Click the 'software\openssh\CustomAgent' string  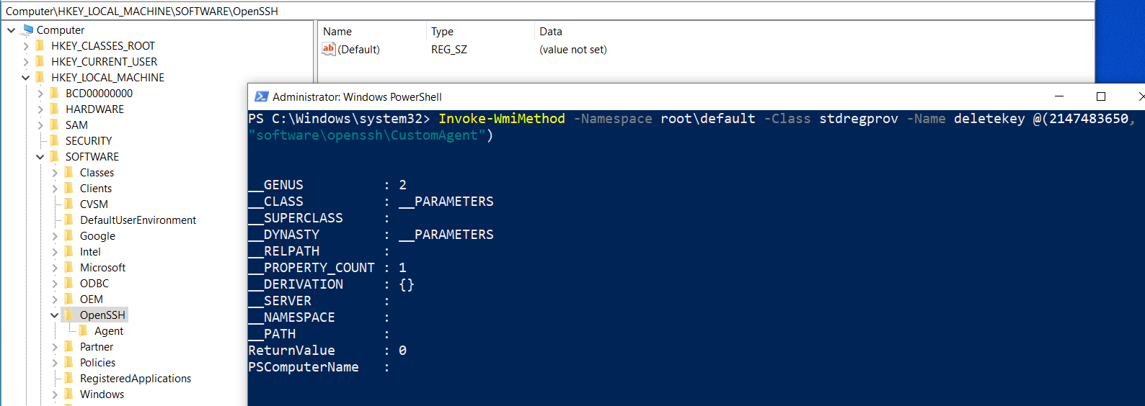(367, 135)
